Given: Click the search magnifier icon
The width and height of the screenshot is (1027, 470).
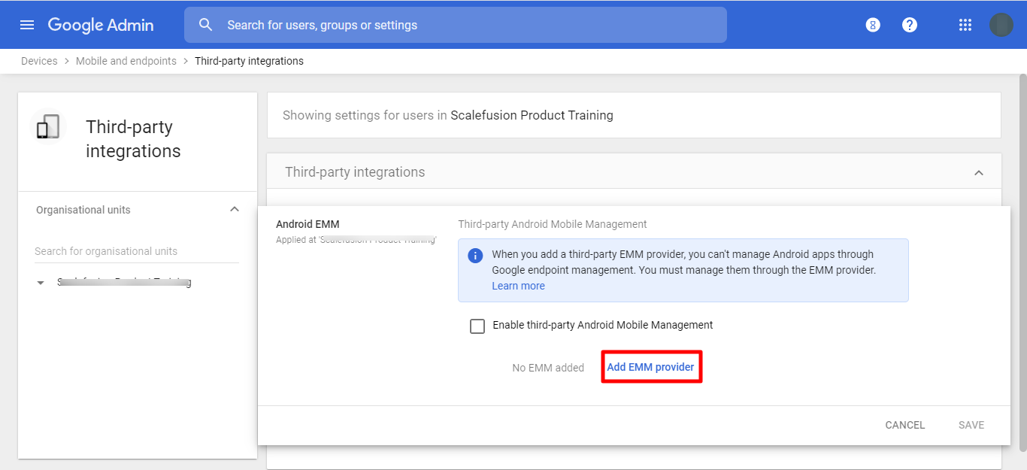Looking at the screenshot, I should [206, 25].
